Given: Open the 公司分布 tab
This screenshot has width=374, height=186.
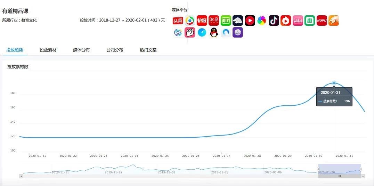Looking at the screenshot, I should point(115,50).
